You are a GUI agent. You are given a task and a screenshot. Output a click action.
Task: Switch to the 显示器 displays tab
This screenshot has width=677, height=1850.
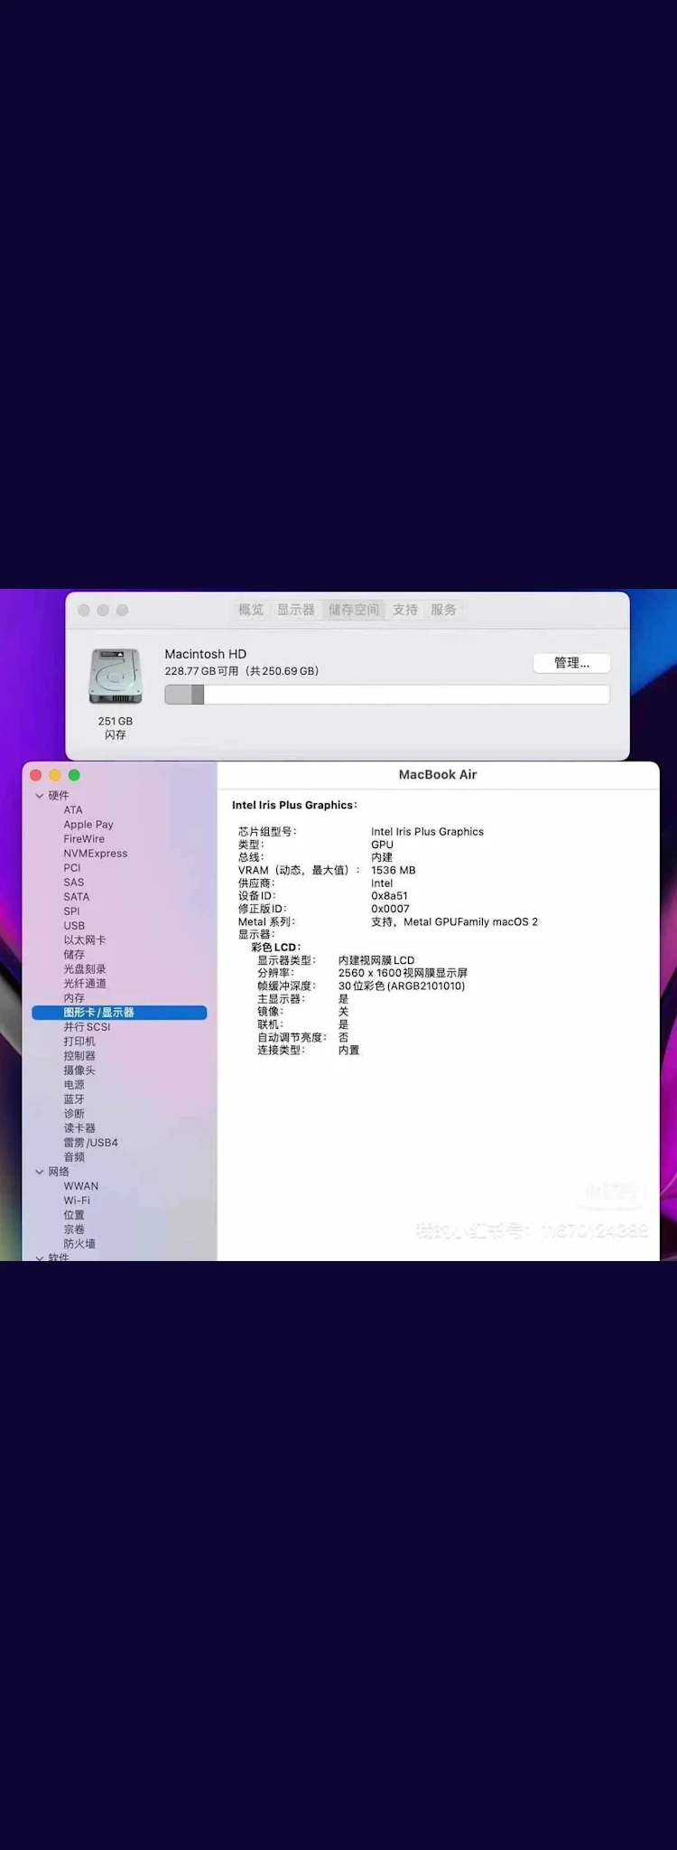pyautogui.click(x=295, y=610)
